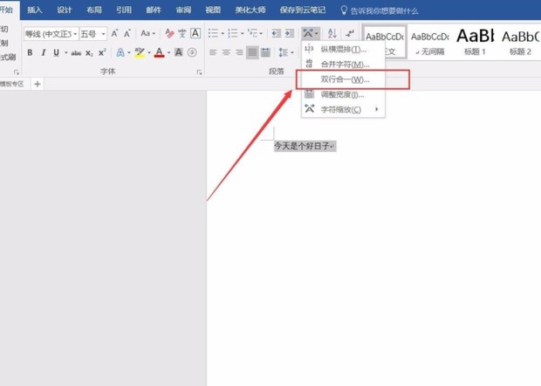Toggle bold formatting

pyautogui.click(x=30, y=52)
